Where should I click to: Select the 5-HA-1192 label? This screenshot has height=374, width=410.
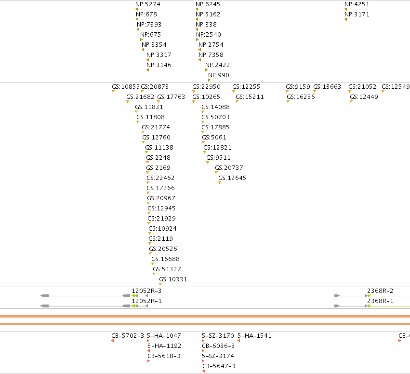[x=164, y=346]
